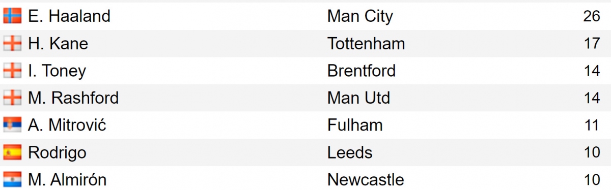Click Rodrigo's goal count in Leeds row
The height and width of the screenshot is (190, 611).
pyautogui.click(x=592, y=152)
